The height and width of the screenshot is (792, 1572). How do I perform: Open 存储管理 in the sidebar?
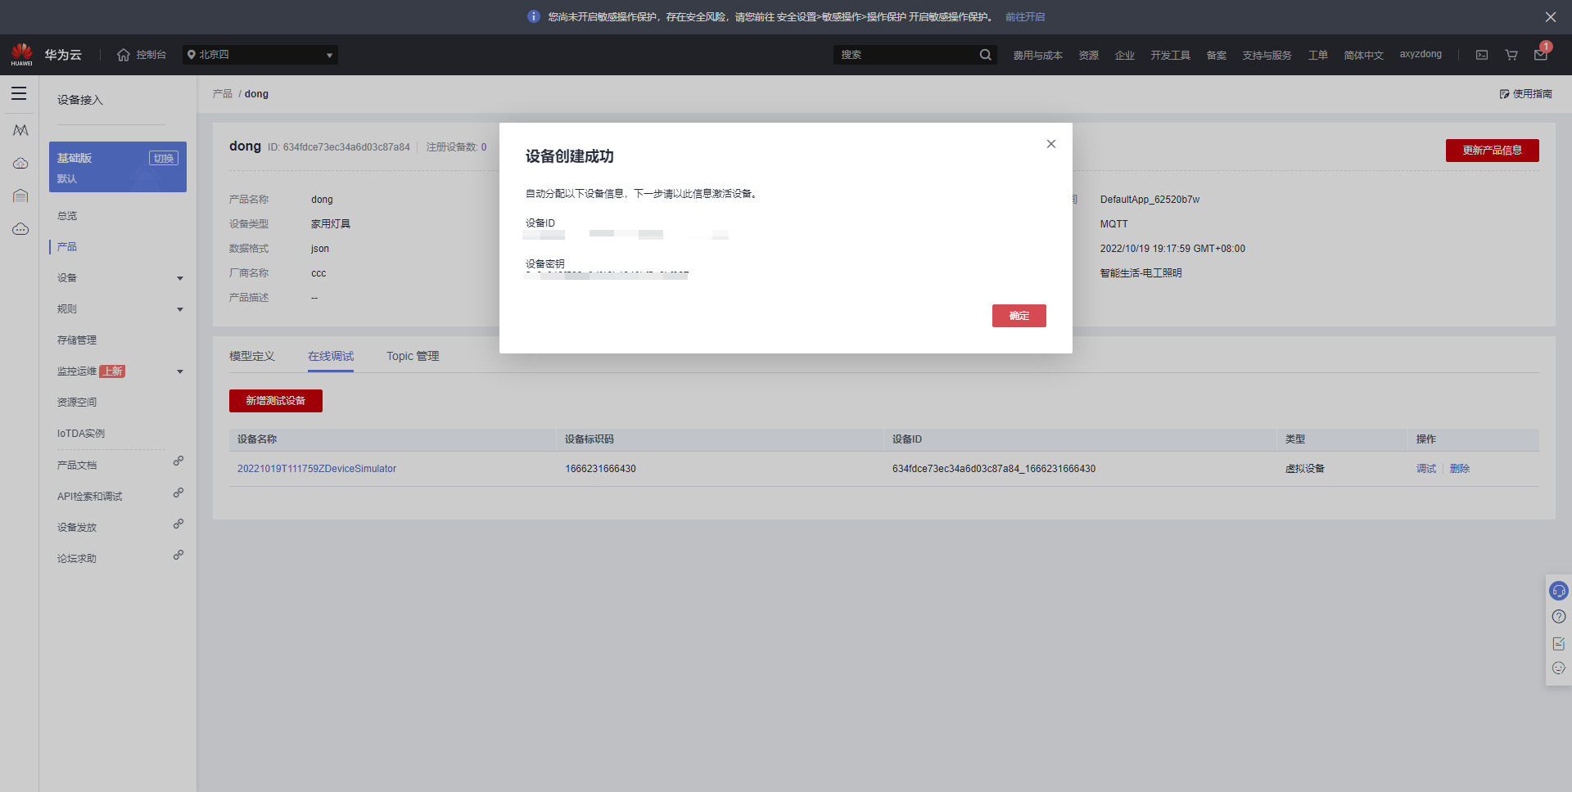point(77,340)
